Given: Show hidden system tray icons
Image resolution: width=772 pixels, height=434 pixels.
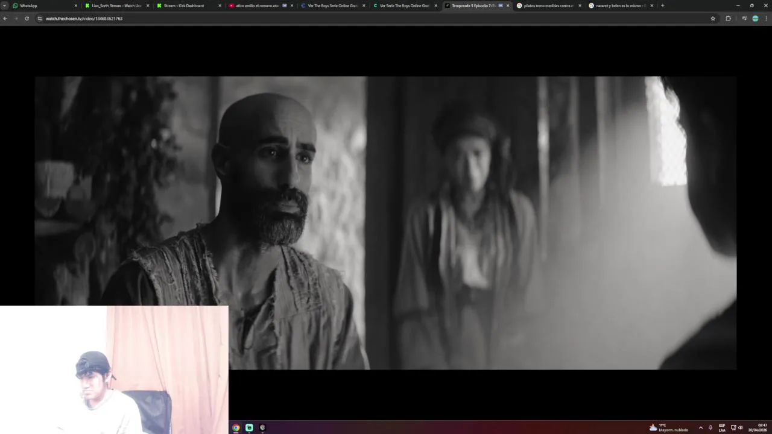Looking at the screenshot, I should (x=700, y=427).
